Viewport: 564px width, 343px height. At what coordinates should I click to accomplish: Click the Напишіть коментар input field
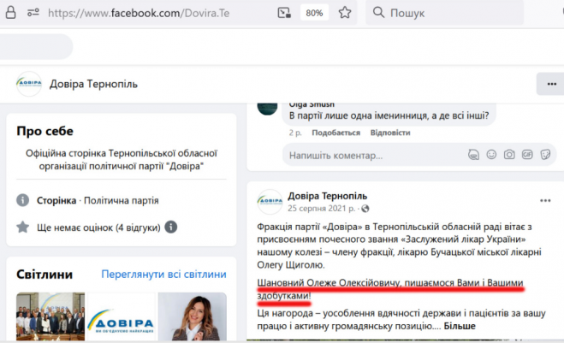[x=374, y=156]
